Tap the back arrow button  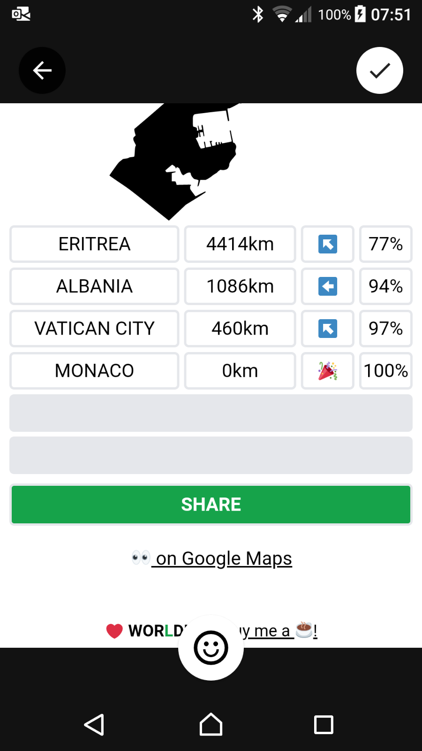click(42, 70)
